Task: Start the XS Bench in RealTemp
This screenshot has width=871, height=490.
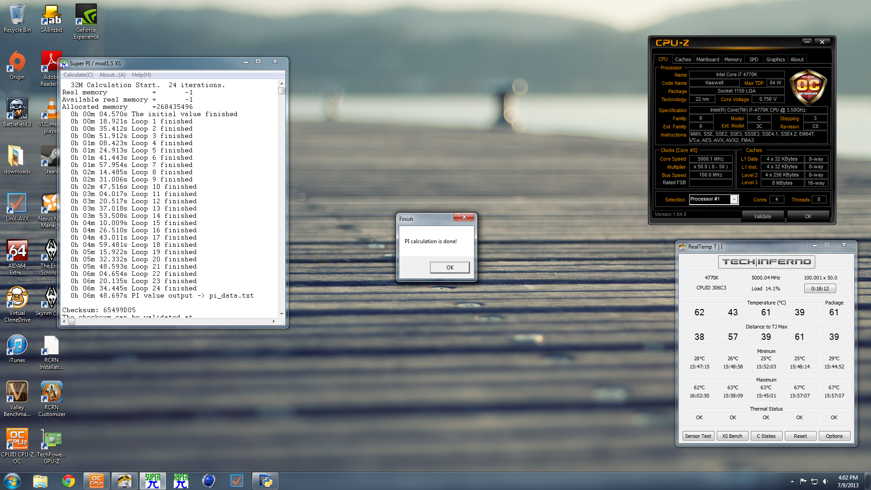Action: pyautogui.click(x=732, y=436)
